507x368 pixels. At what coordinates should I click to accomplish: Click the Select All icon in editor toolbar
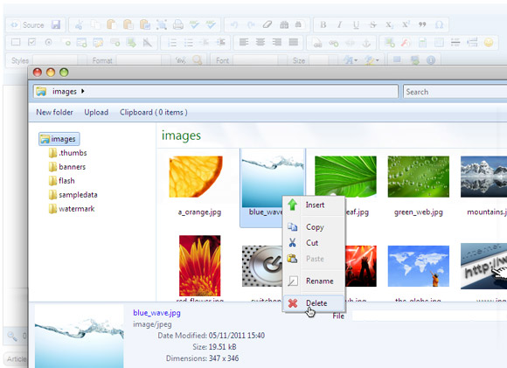(162, 24)
